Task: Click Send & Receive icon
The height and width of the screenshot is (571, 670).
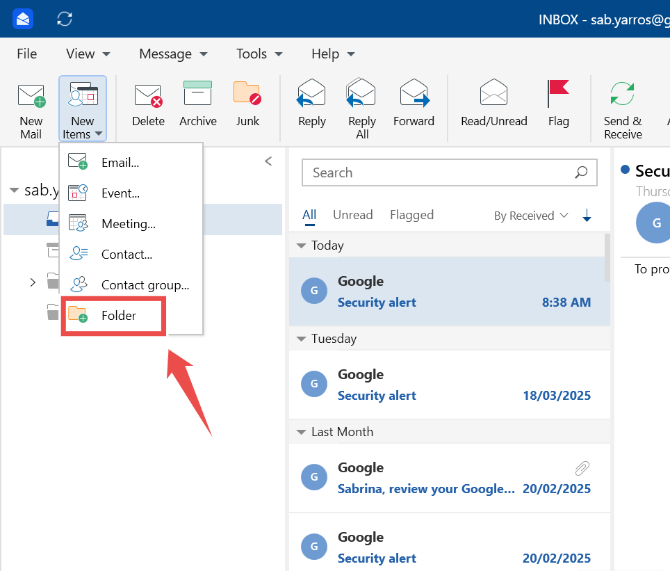Action: pos(622,94)
